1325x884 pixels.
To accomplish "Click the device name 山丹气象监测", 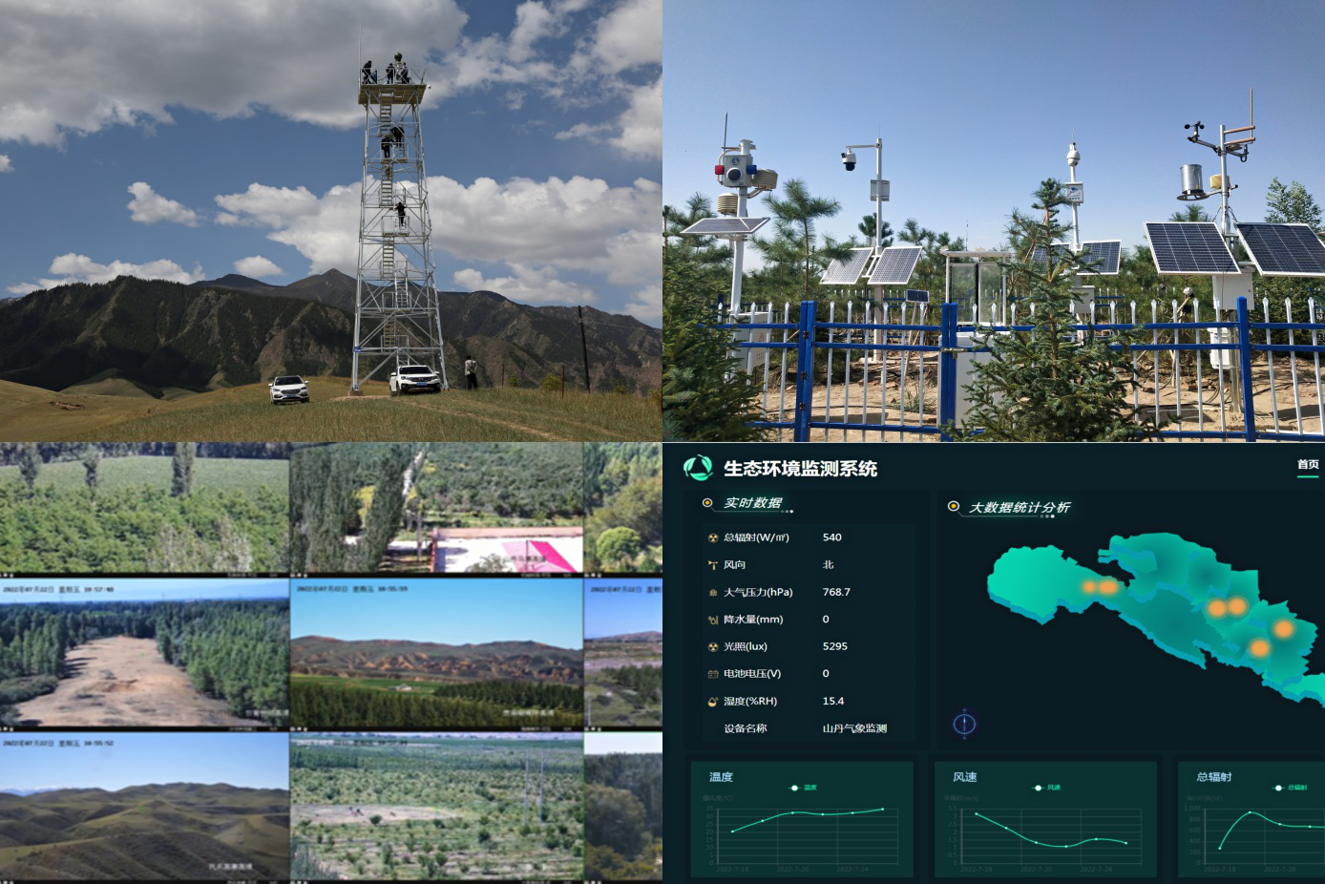I will pos(854,728).
